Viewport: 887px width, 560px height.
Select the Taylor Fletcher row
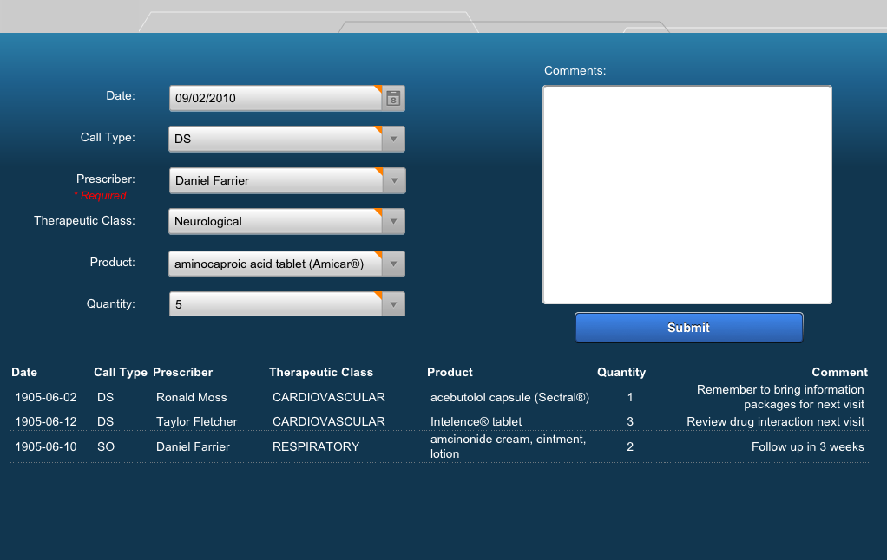[x=198, y=422]
